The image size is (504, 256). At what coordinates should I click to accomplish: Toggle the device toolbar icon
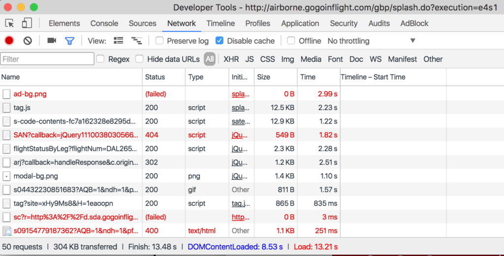click(x=27, y=23)
